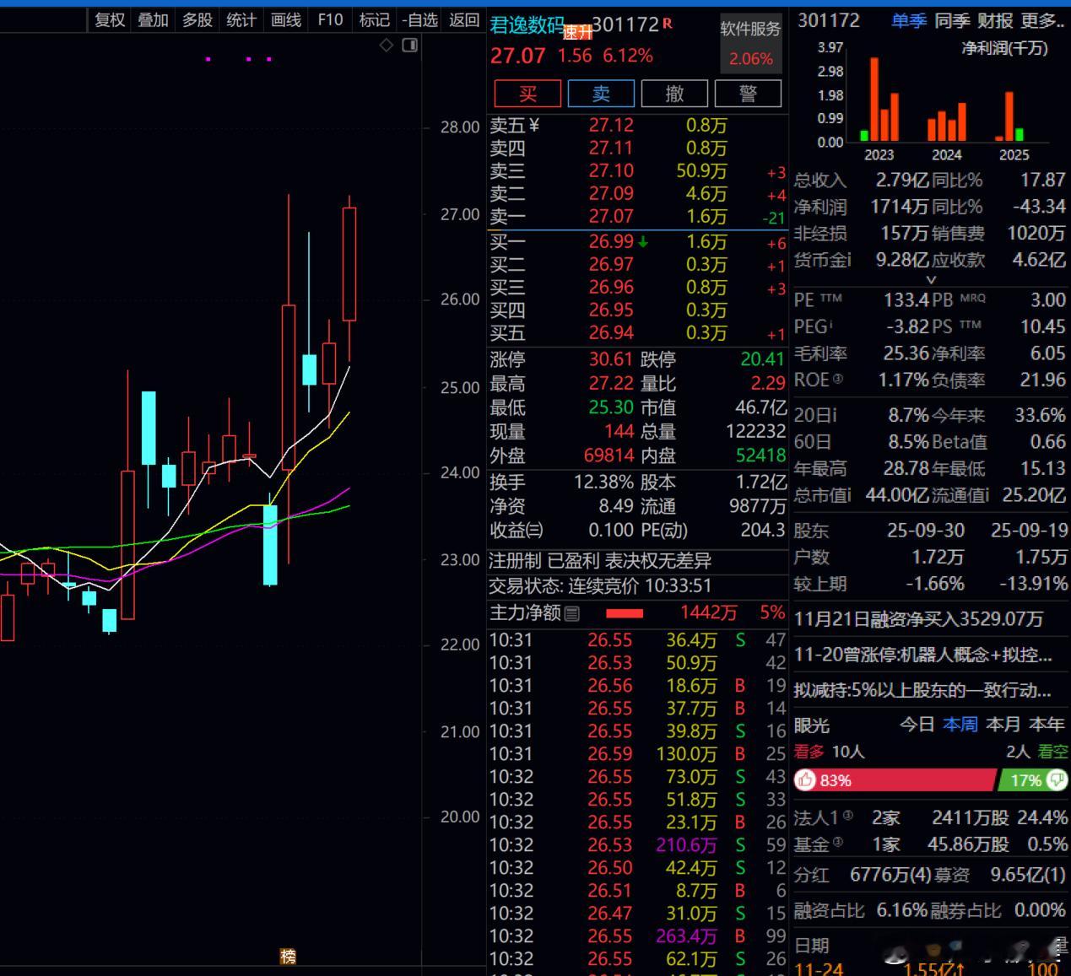Click the 跌停 price 20.41

click(x=762, y=359)
